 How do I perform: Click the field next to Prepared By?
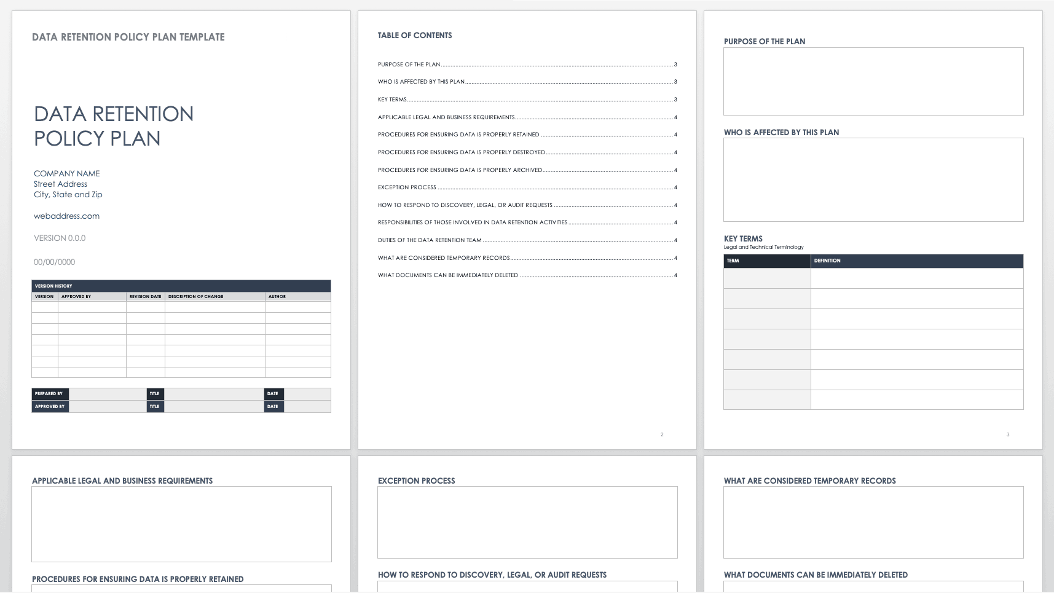tap(107, 394)
